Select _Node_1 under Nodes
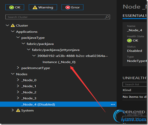 [x=29, y=86]
